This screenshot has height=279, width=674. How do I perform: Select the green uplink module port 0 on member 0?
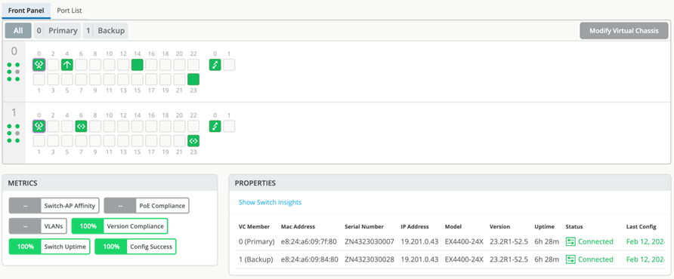215,65
